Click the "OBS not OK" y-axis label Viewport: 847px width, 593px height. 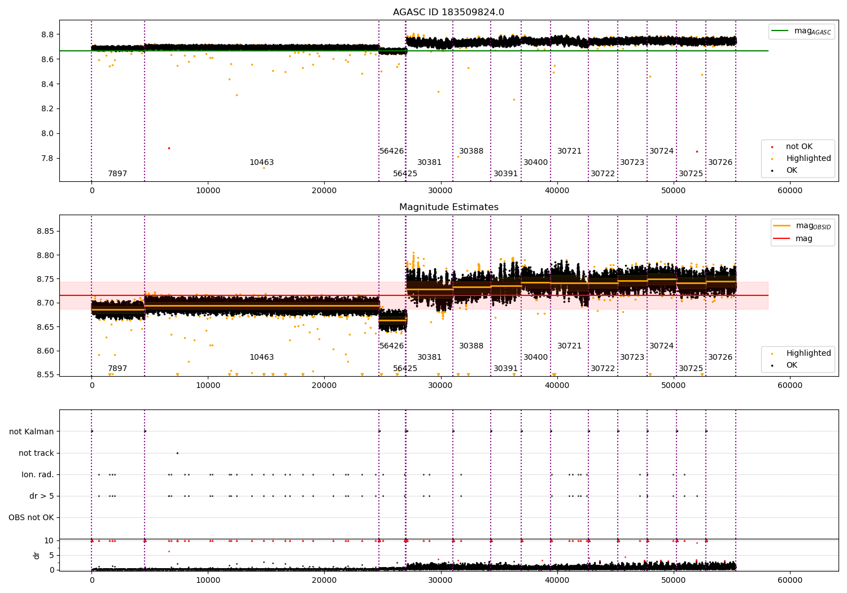click(x=31, y=517)
